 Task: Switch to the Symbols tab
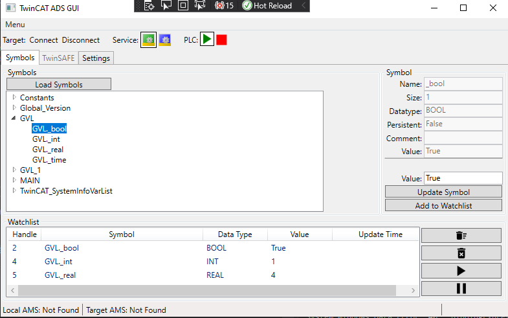click(20, 58)
